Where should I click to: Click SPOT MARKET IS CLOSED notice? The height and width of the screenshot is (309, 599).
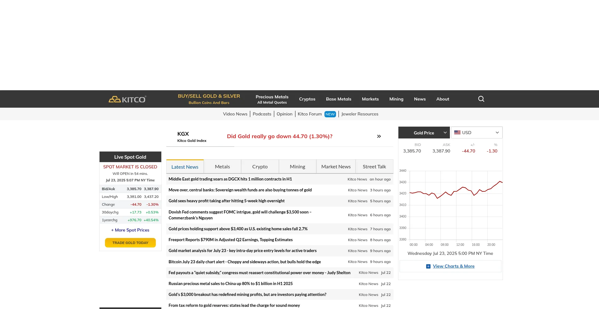tap(130, 167)
